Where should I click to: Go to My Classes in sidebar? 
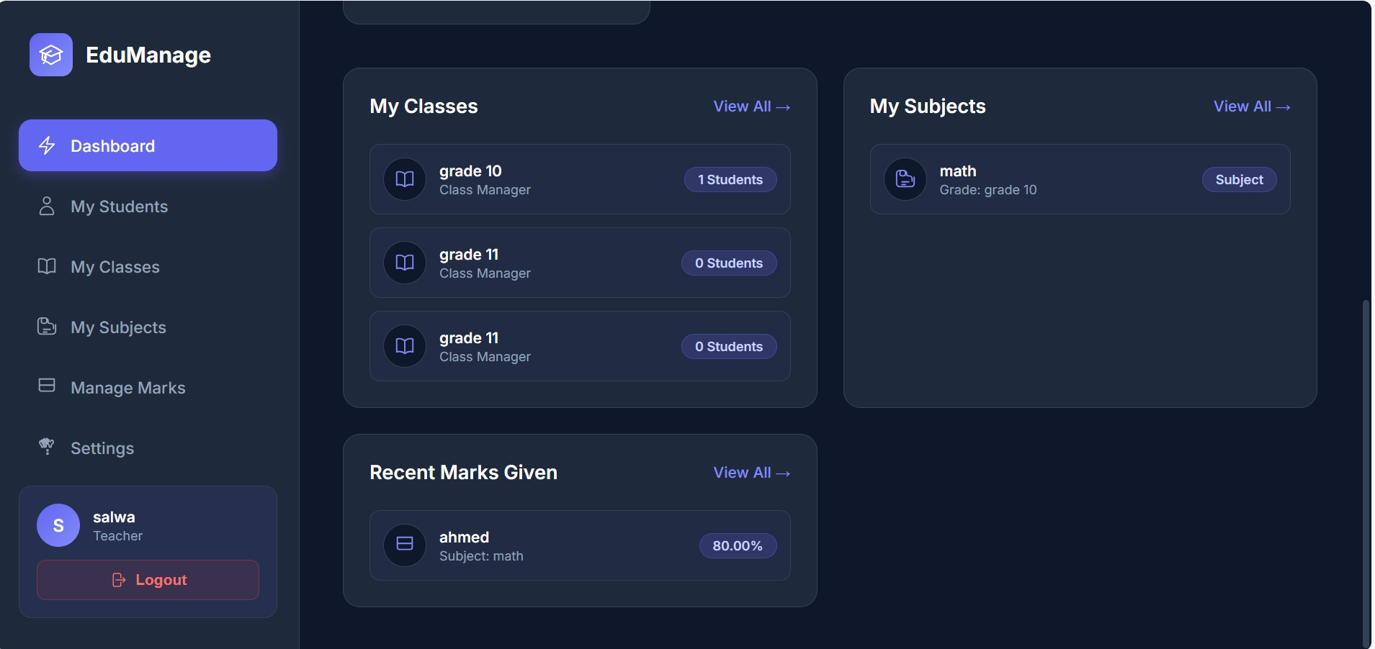point(115,267)
